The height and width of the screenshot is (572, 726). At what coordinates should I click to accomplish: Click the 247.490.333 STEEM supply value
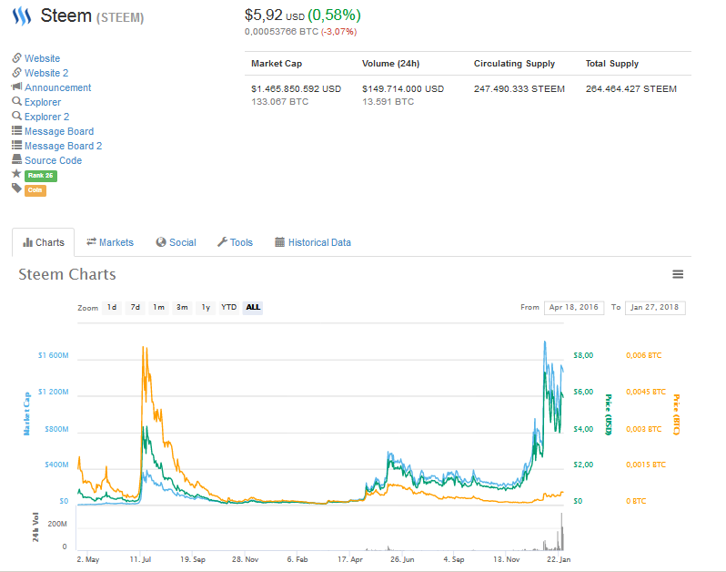519,88
